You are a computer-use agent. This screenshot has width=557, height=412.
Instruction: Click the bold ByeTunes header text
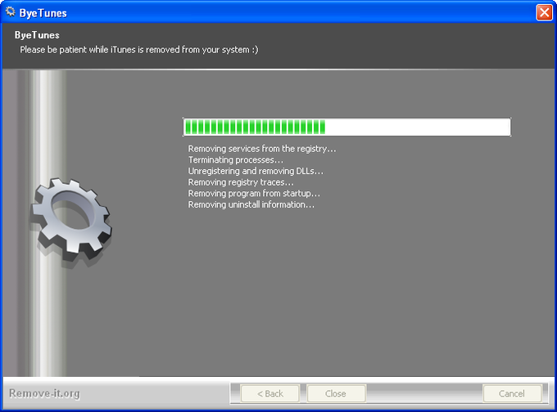click(x=37, y=35)
